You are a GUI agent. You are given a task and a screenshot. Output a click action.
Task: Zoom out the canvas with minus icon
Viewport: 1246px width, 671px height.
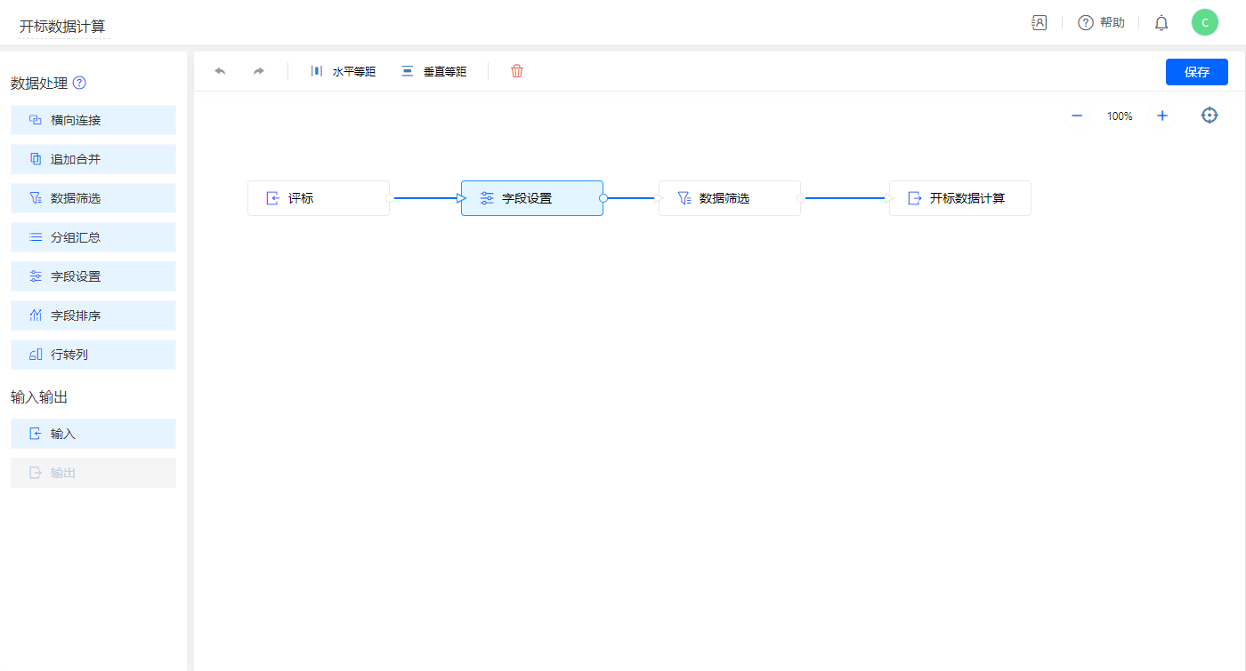[1077, 116]
